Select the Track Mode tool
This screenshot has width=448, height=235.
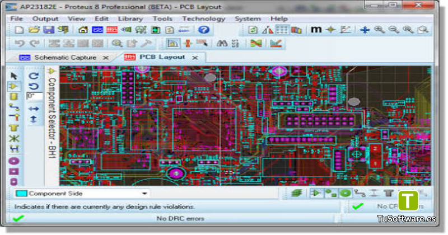click(13, 107)
